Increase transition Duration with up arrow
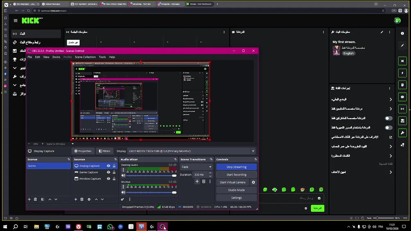411x231 pixels. click(210, 173)
